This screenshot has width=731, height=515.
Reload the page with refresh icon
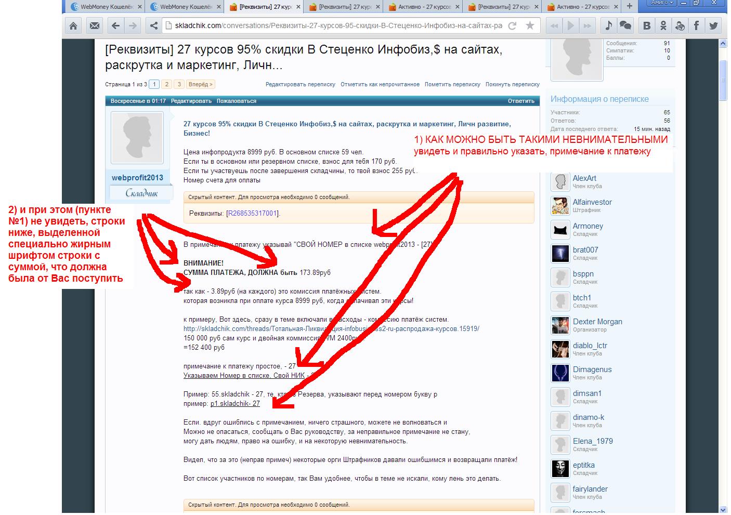(x=512, y=25)
